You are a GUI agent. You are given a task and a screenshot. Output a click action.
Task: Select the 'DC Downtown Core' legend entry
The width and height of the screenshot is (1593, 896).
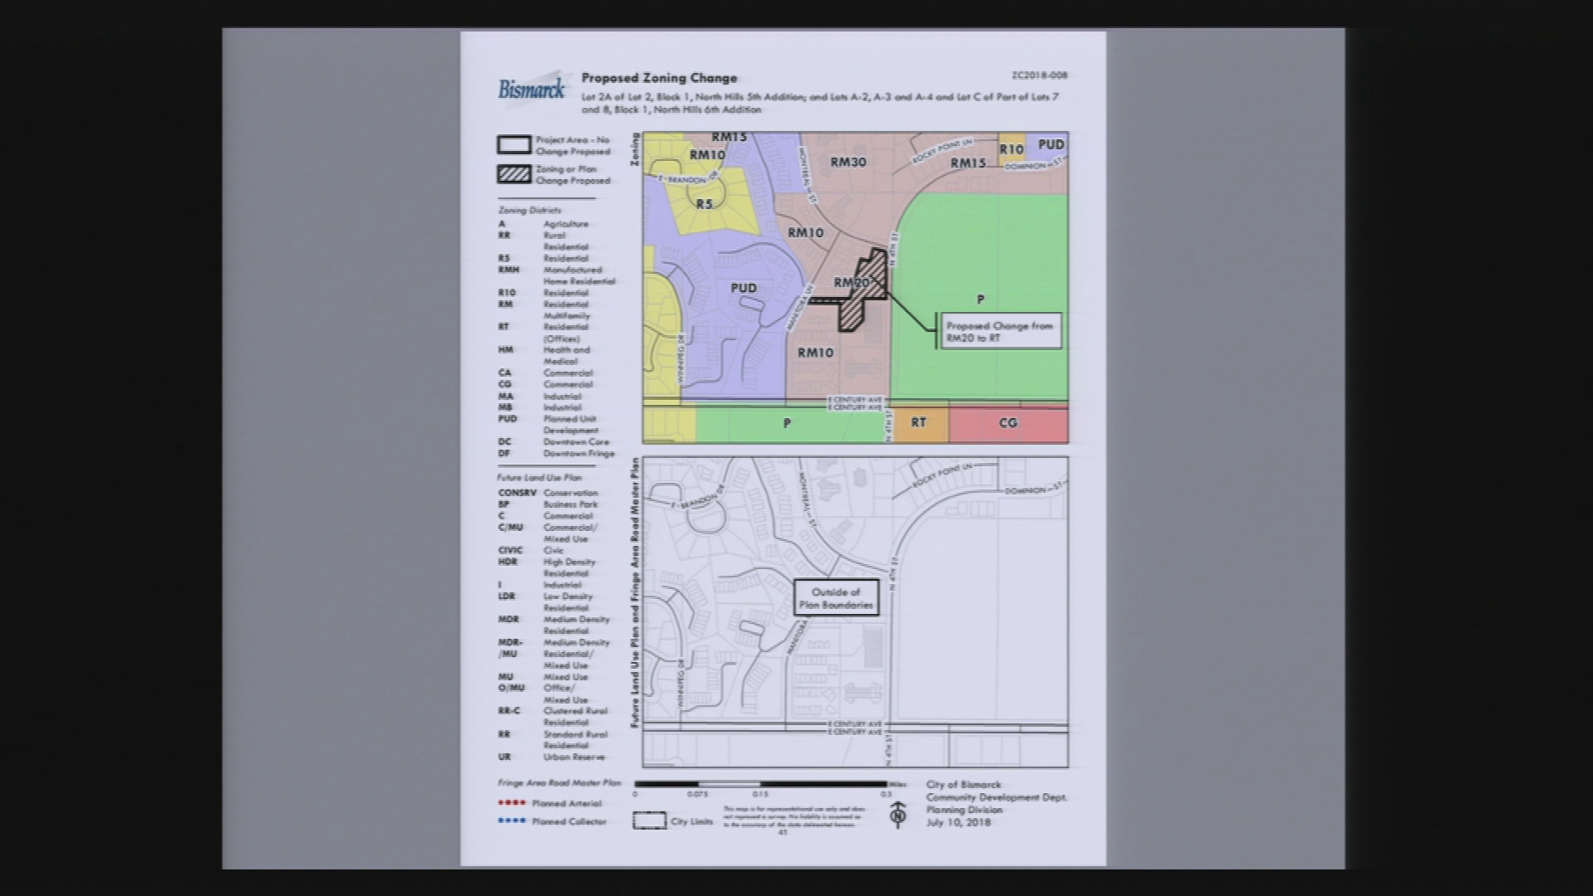point(553,441)
